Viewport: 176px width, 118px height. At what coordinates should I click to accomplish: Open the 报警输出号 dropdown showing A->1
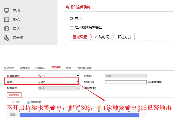point(59,76)
